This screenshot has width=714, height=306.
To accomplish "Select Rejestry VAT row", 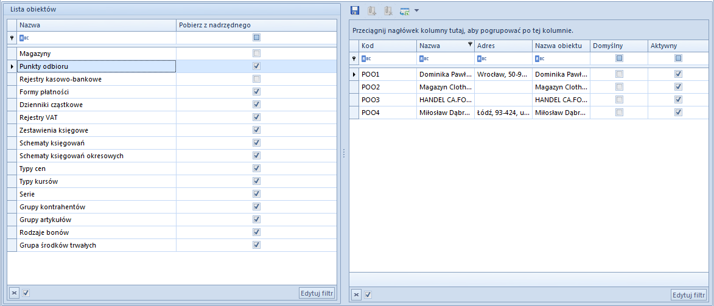I will point(172,117).
